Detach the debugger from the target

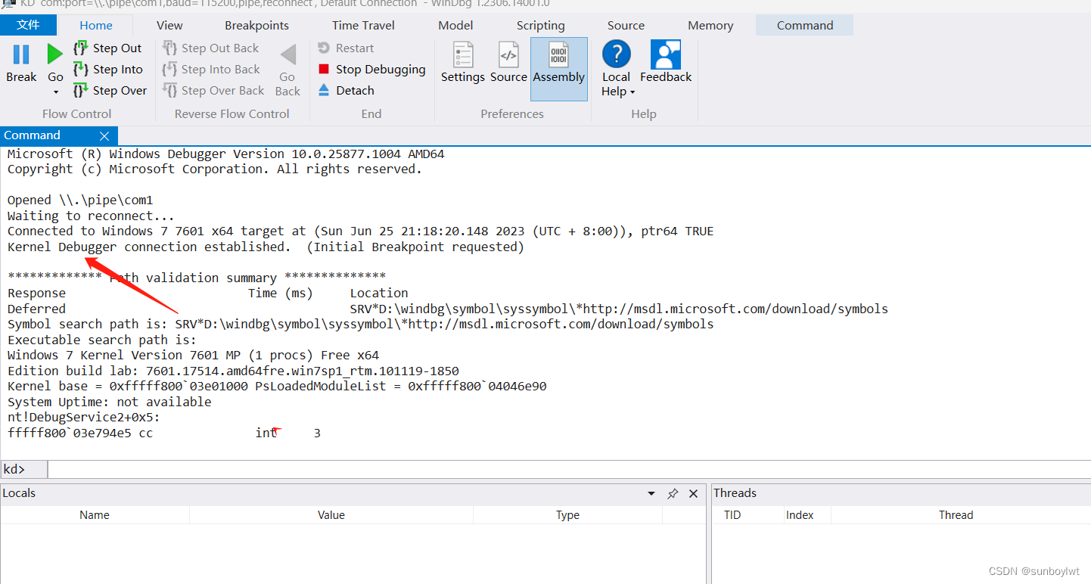tap(346, 90)
